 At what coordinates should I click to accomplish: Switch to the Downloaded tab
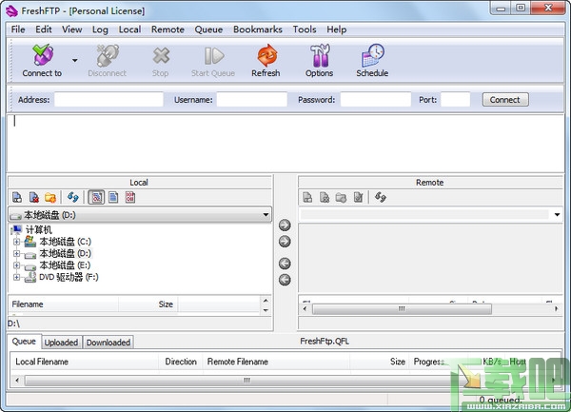click(x=108, y=343)
